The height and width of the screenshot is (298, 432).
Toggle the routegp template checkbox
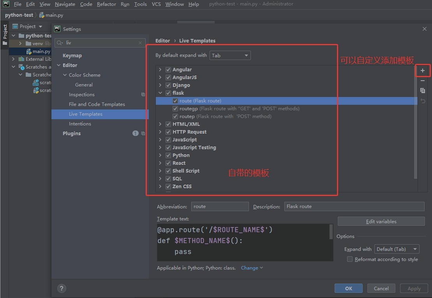175,109
